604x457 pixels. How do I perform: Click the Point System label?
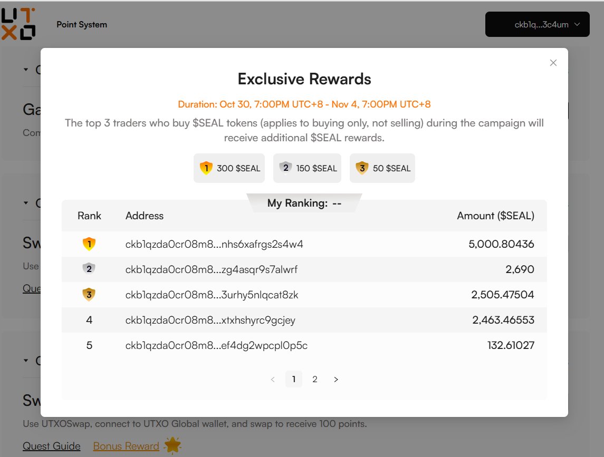pyautogui.click(x=82, y=24)
